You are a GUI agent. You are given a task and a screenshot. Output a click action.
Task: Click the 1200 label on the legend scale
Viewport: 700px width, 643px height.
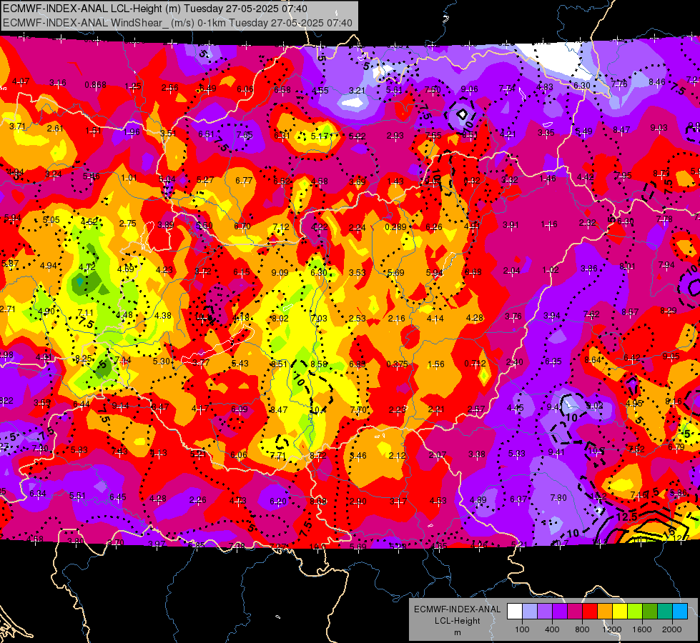tap(612, 629)
